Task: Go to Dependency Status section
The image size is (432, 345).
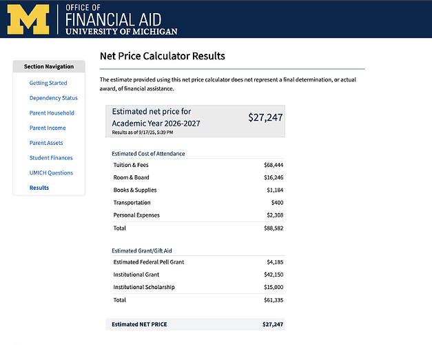Action: tap(53, 98)
